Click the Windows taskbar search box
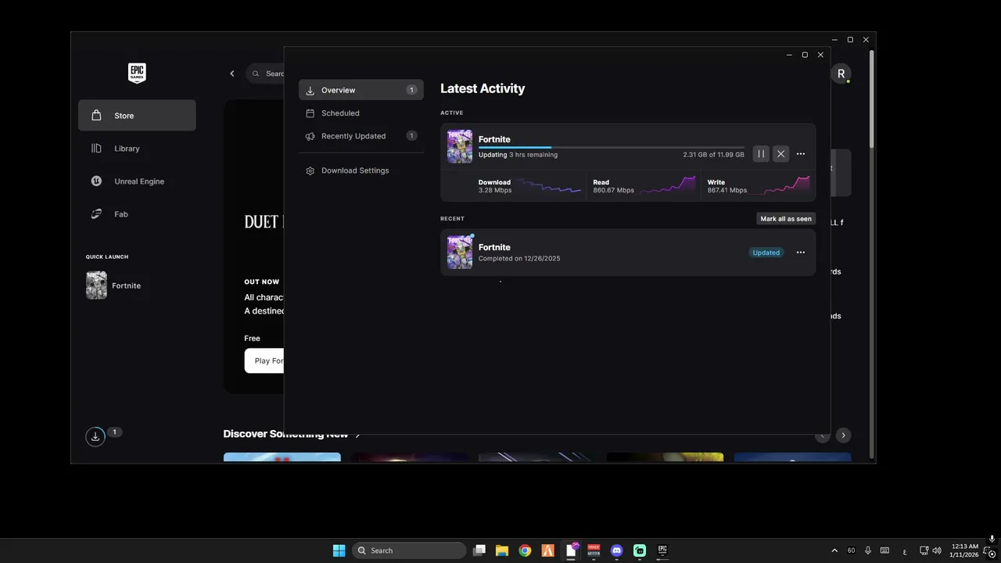This screenshot has width=1001, height=563. coord(410,550)
